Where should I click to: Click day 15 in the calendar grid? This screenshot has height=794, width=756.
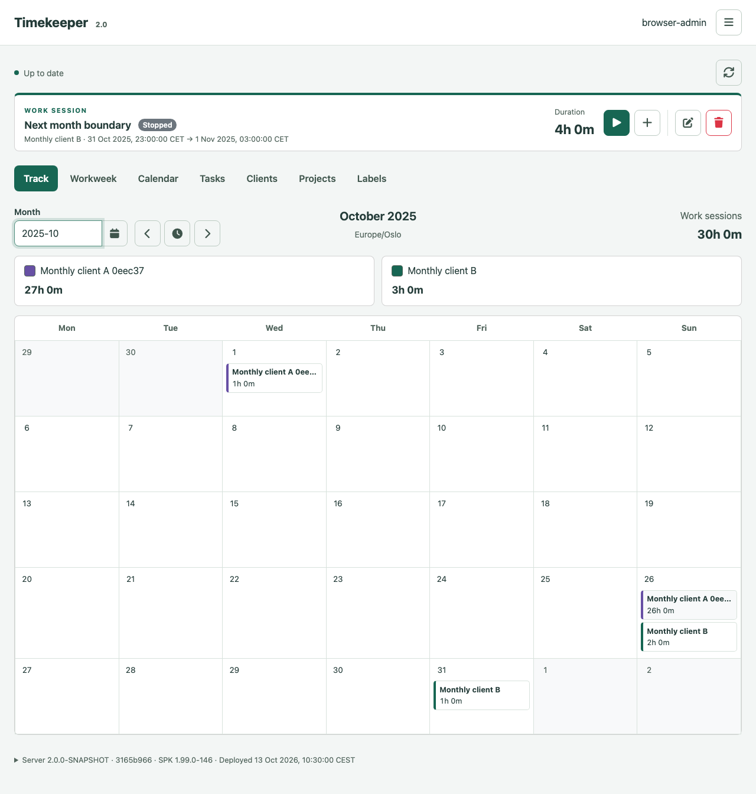tap(274, 529)
